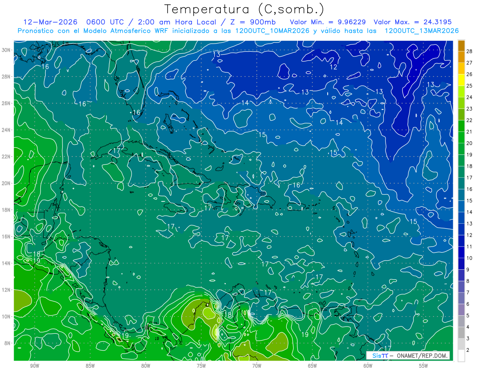
Task: Click the '2:00 am Hora Local' text
Action: 178,22
